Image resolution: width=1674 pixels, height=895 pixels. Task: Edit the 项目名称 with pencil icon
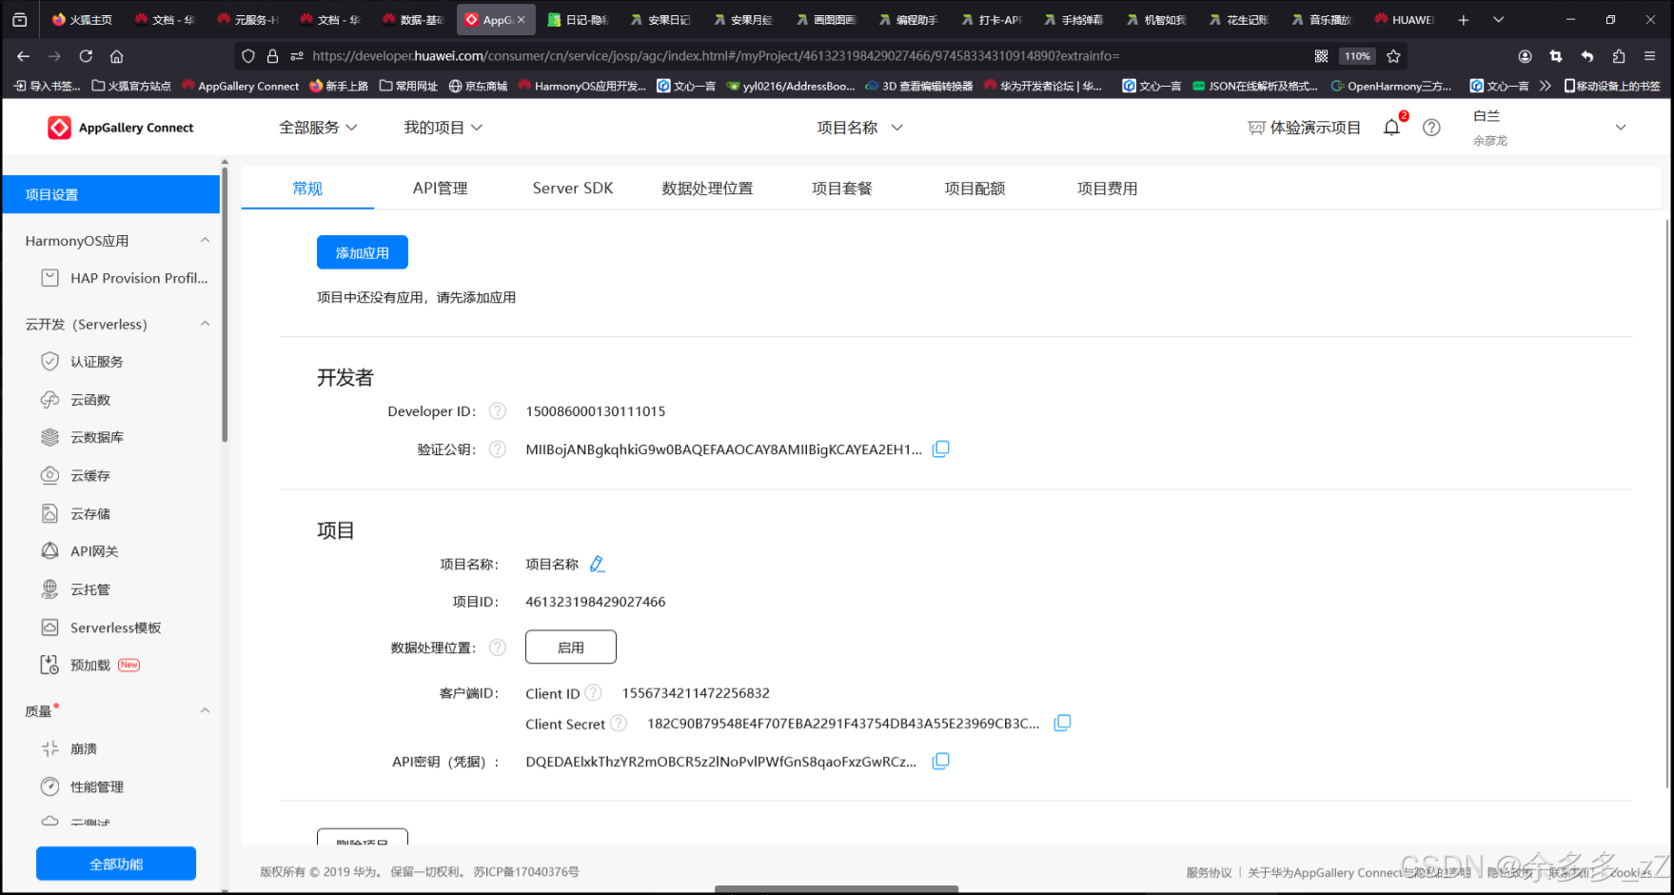pos(597,564)
